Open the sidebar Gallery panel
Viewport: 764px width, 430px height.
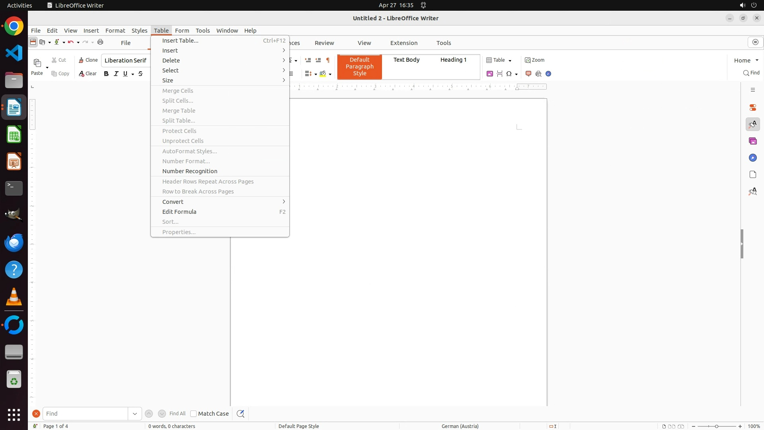coord(752,141)
